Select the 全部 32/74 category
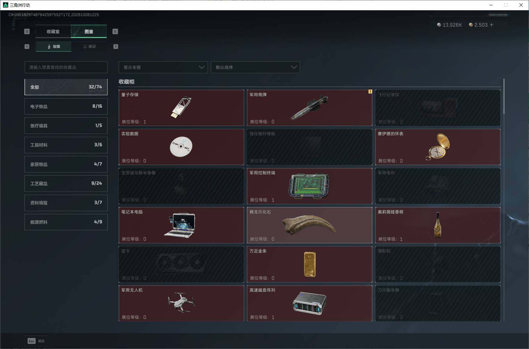Image resolution: width=529 pixels, height=349 pixels. [66, 87]
